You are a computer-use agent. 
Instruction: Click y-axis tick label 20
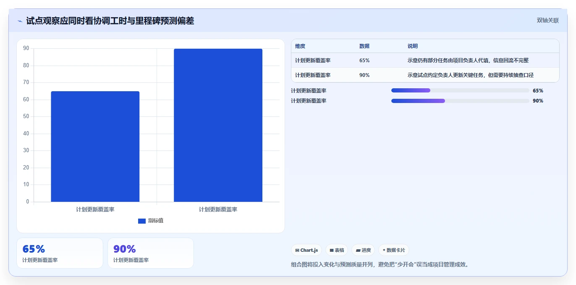(x=26, y=168)
